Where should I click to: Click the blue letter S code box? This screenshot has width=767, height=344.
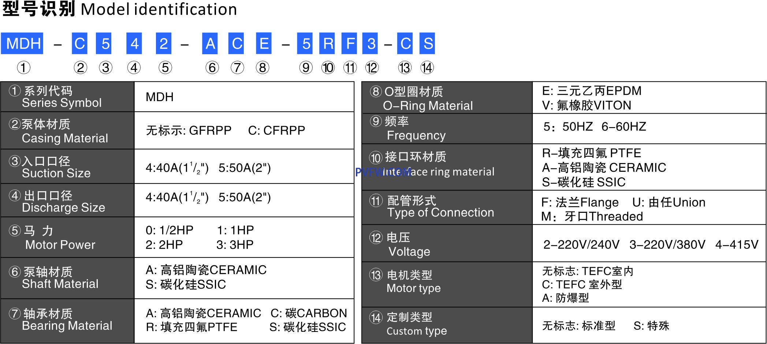click(427, 44)
